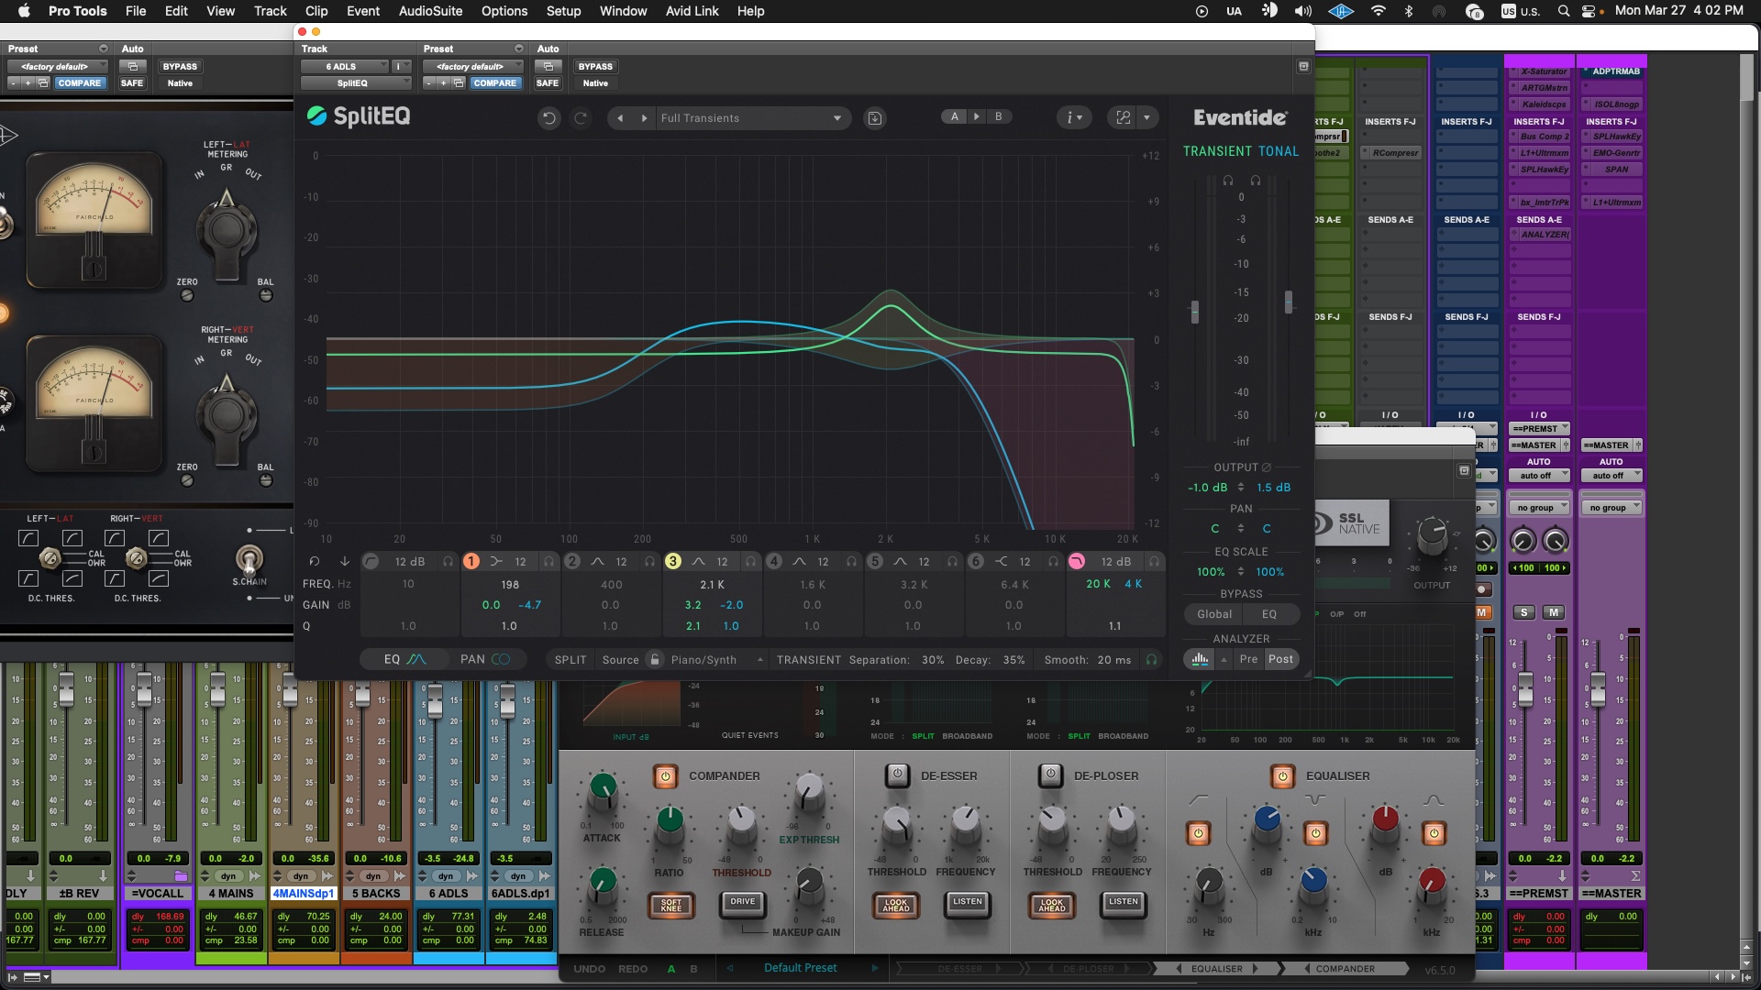Click the Separation value 30%
The image size is (1761, 990).
click(x=933, y=660)
